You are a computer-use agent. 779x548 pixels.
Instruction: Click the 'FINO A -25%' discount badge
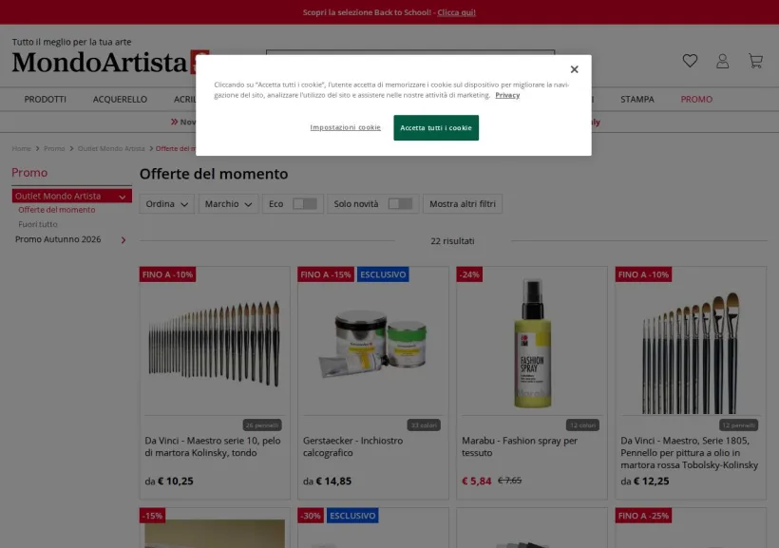(643, 516)
